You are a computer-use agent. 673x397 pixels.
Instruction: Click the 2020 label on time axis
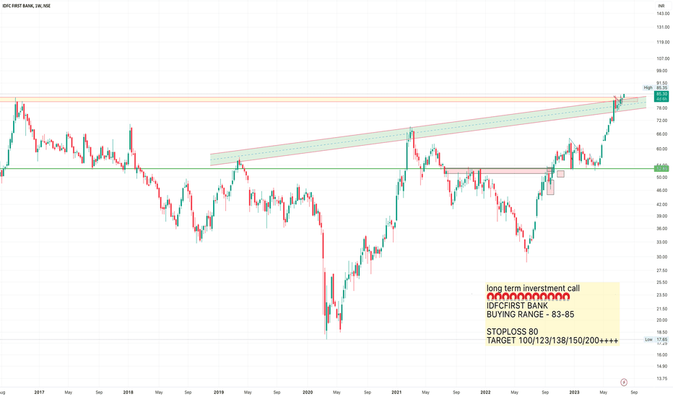pyautogui.click(x=308, y=392)
